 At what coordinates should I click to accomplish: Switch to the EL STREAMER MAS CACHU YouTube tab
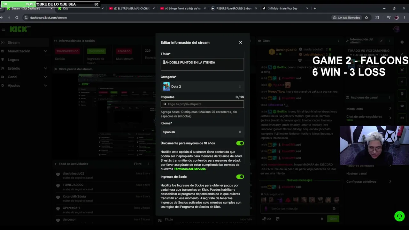132,9
